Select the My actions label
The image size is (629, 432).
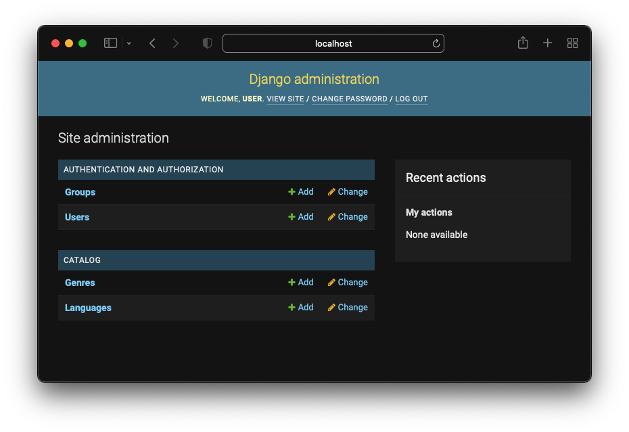click(x=429, y=212)
